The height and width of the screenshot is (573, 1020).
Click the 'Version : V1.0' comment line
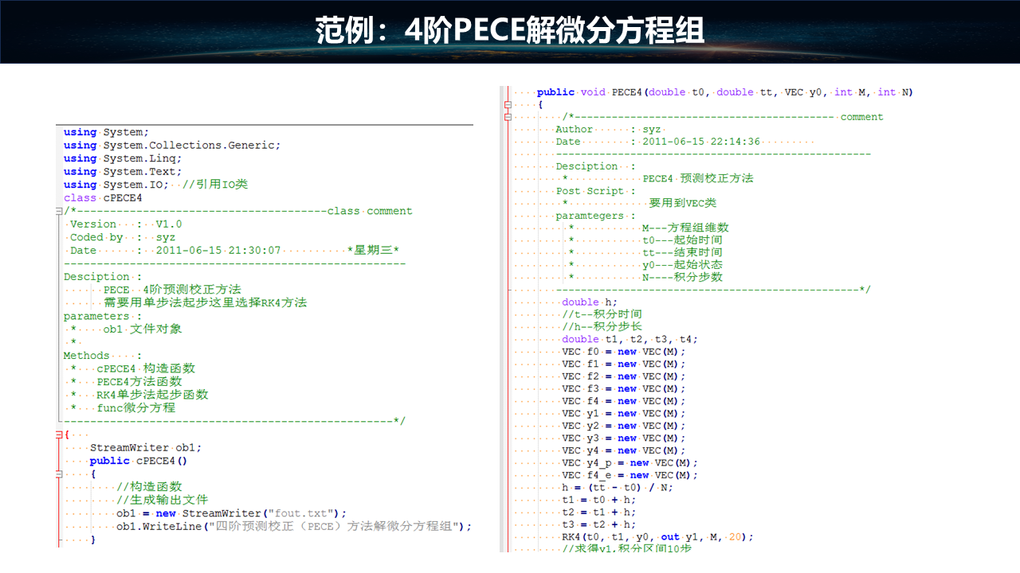pos(126,224)
